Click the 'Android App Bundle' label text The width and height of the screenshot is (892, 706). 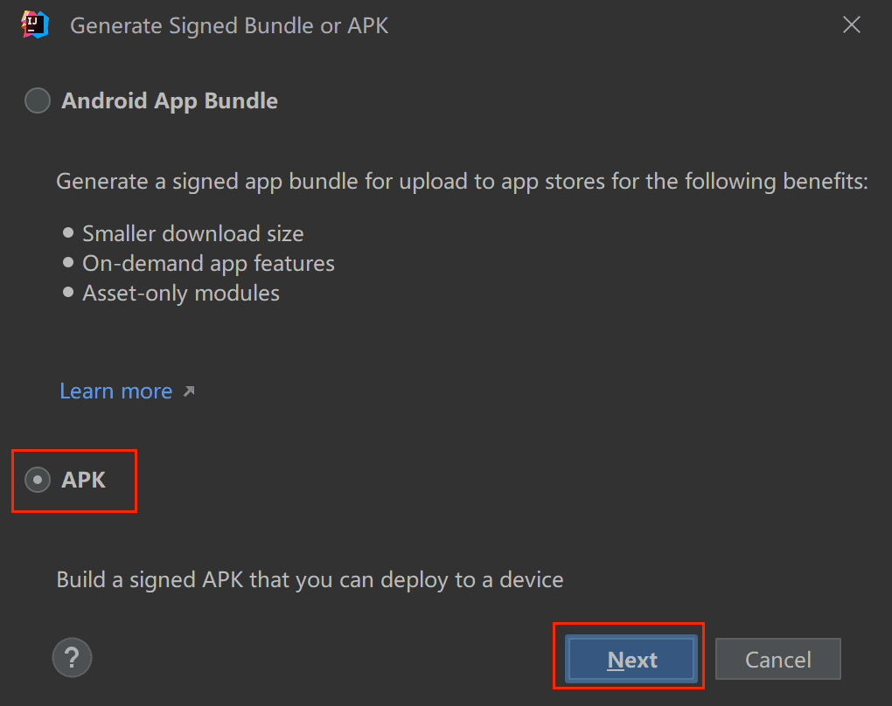click(170, 101)
